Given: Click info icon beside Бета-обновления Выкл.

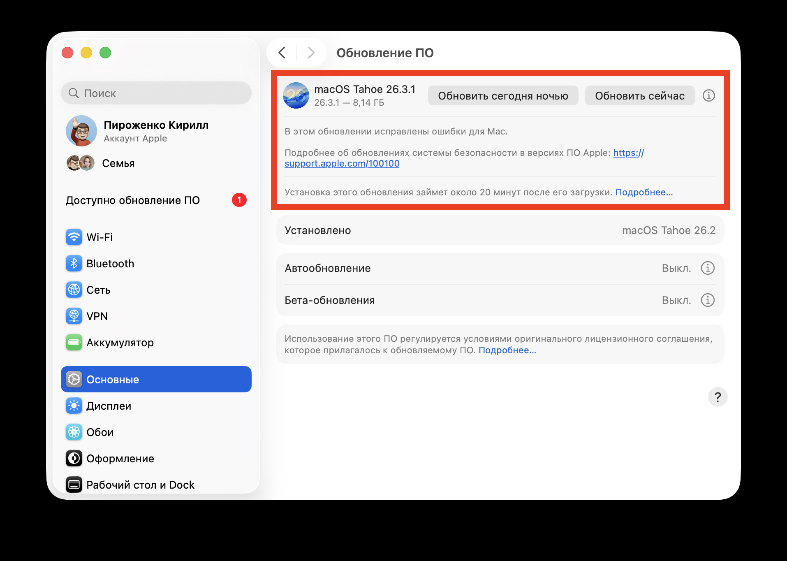Looking at the screenshot, I should point(707,300).
